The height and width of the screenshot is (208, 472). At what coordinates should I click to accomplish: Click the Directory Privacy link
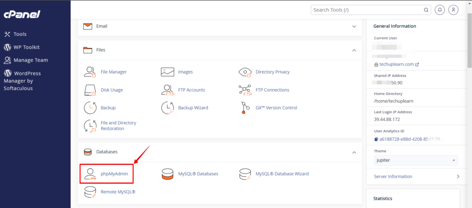coord(273,72)
